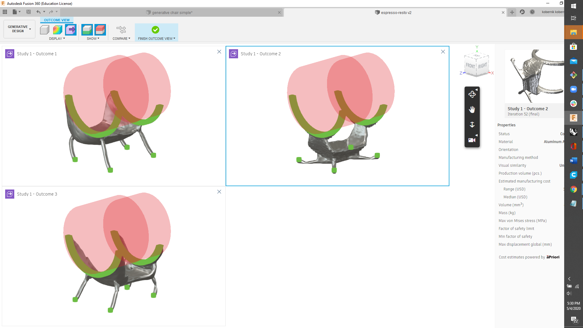Click the Study 1 Outcome 2 thumbnail preview
This screenshot has height=328, width=583.
[x=544, y=76]
